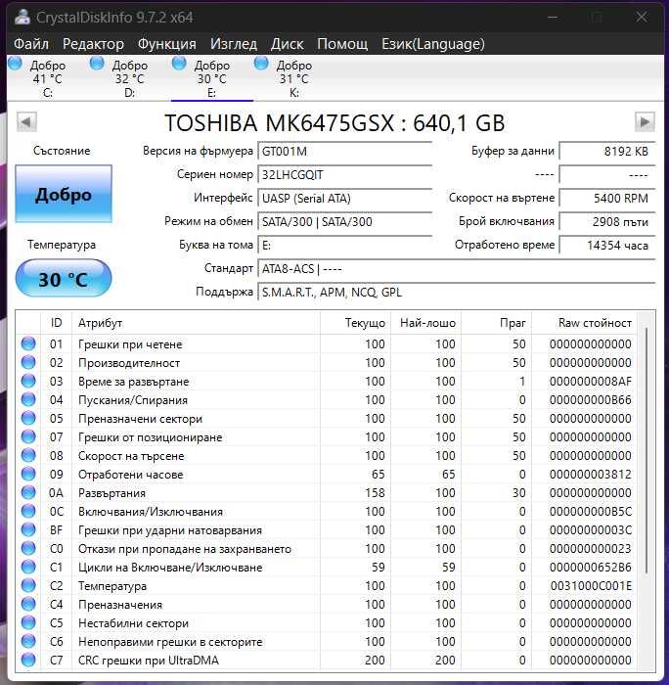Screen dimensions: 669x685
Task: Click the status icon for attribute C7
Action: [28, 660]
